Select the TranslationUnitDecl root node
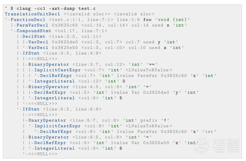The width and height of the screenshot is (246, 161). 33,14
